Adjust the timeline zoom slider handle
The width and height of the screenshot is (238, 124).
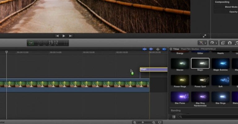pyautogui.click(x=143, y=122)
